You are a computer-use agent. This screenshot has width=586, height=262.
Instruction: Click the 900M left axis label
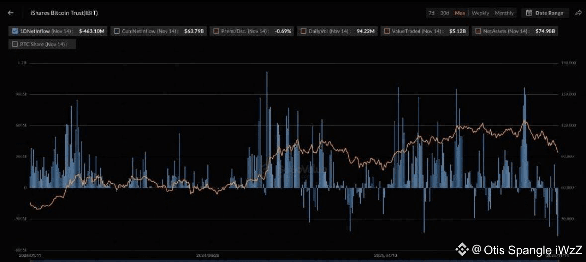click(21, 95)
